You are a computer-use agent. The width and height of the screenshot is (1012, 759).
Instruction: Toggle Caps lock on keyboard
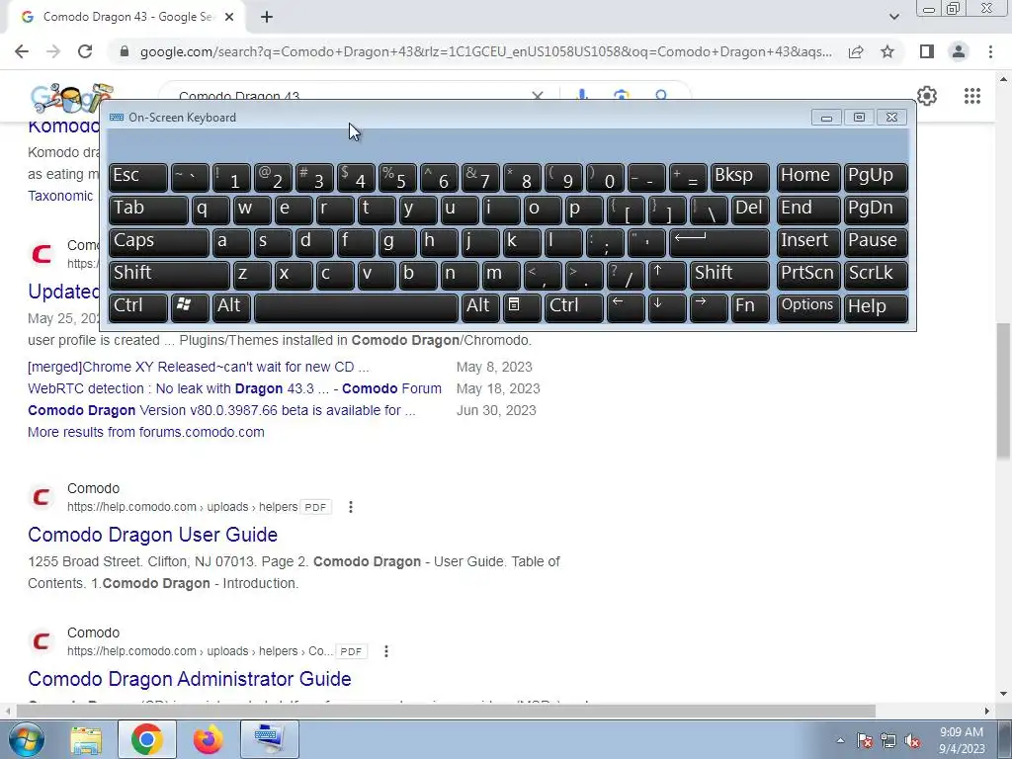click(159, 243)
